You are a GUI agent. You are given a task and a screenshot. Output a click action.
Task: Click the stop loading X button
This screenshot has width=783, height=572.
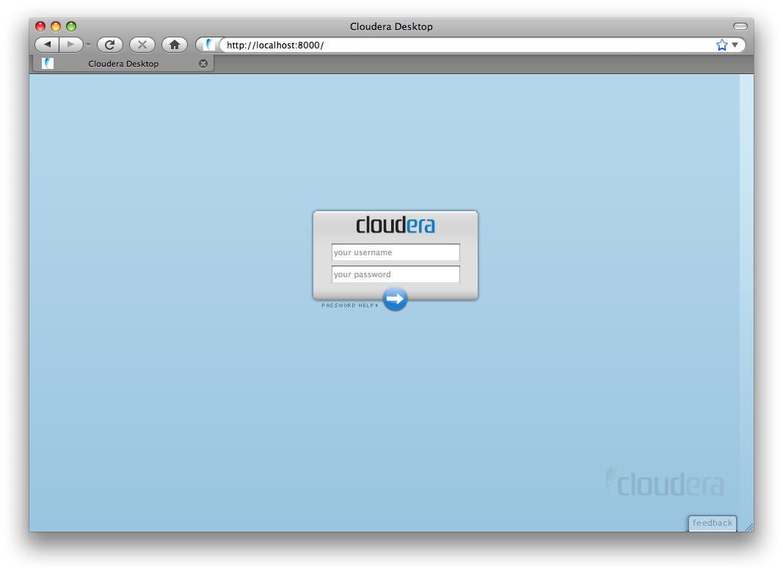pyautogui.click(x=142, y=45)
